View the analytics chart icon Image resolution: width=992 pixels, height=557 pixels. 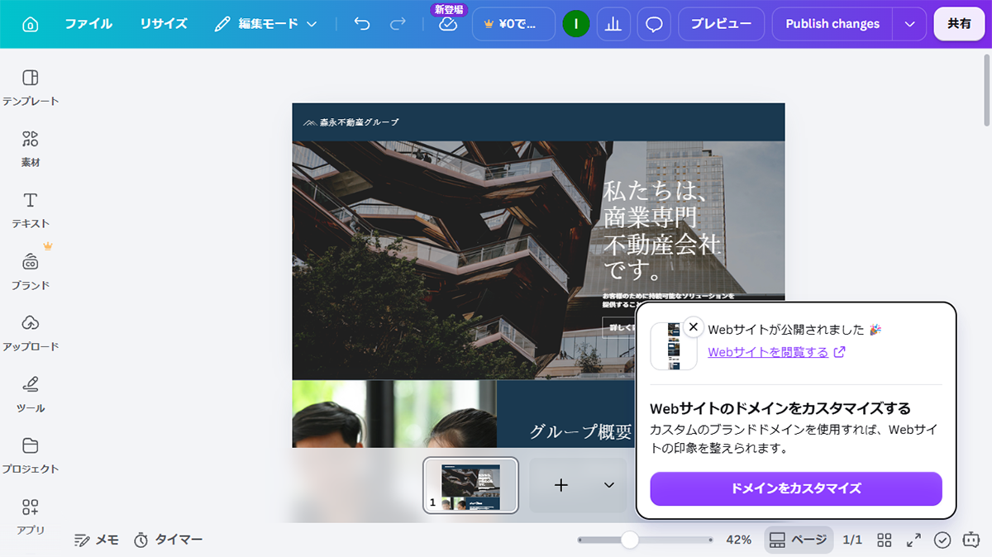click(613, 24)
